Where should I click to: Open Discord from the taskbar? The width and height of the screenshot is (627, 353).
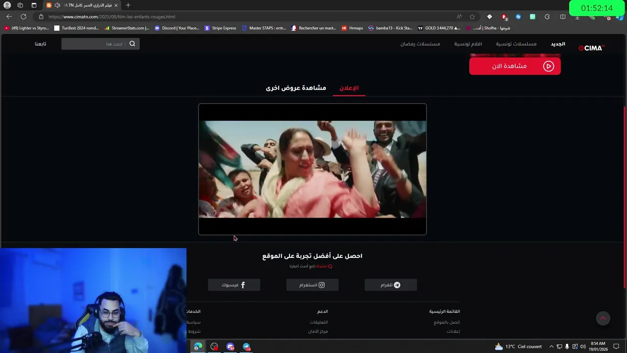tap(230, 347)
